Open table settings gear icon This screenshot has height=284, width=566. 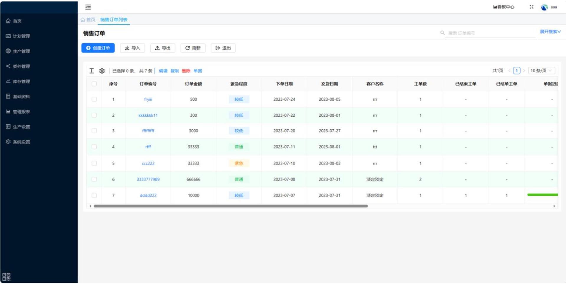102,71
